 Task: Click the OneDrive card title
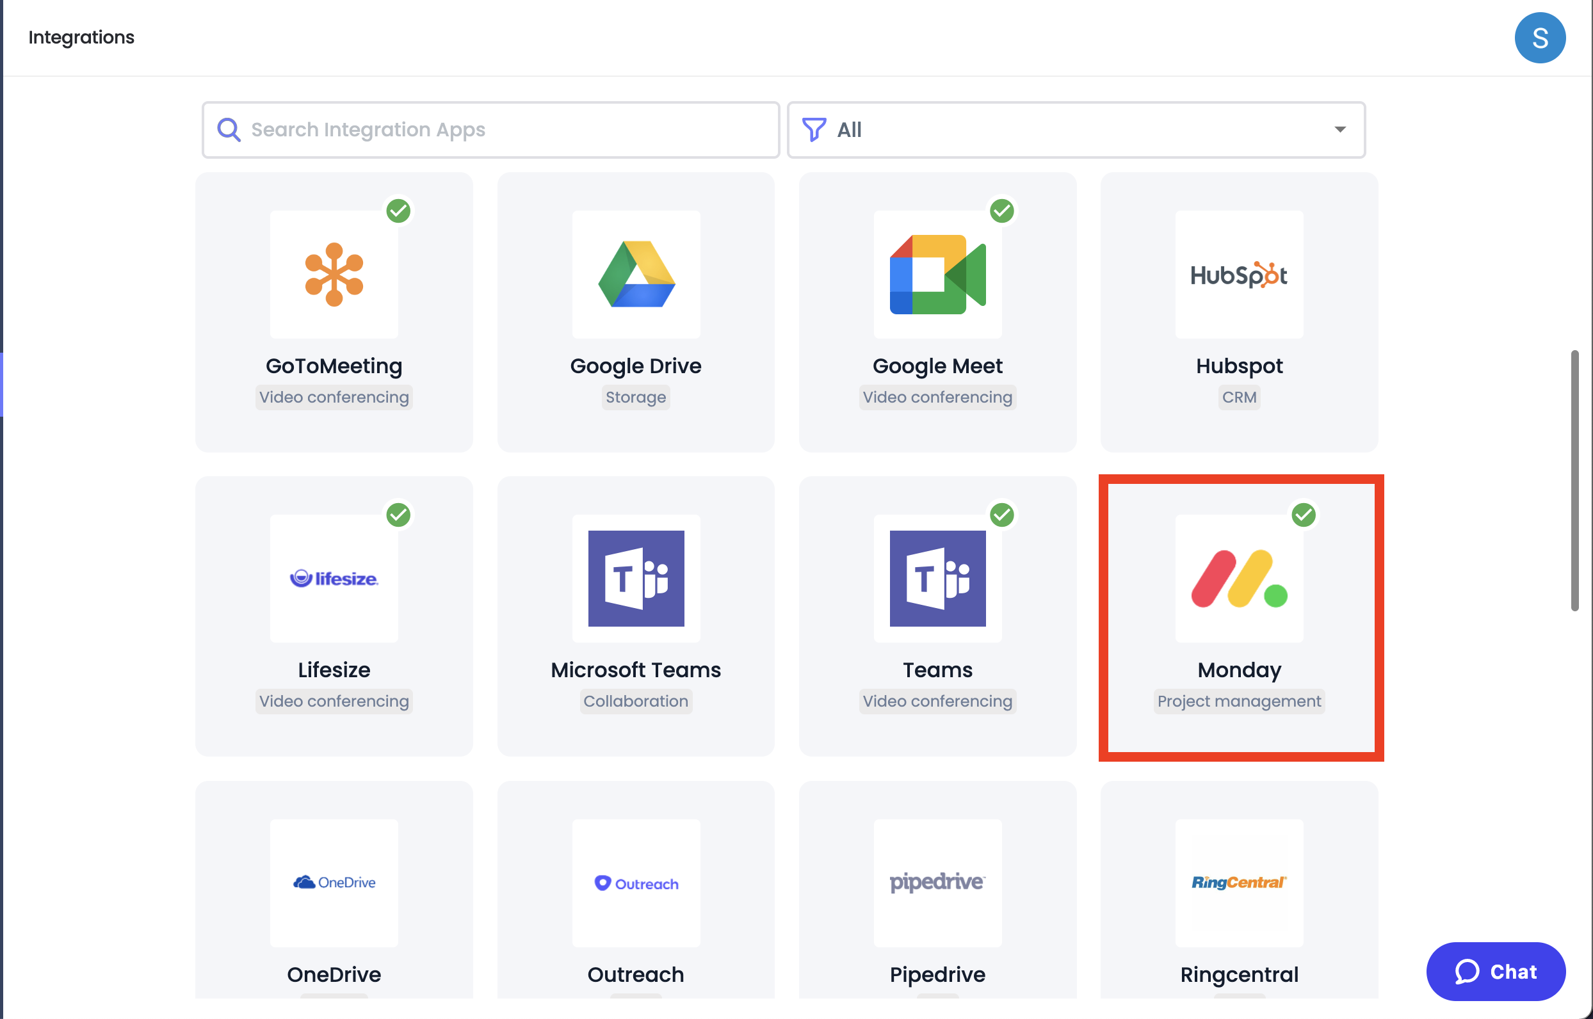[x=334, y=974]
